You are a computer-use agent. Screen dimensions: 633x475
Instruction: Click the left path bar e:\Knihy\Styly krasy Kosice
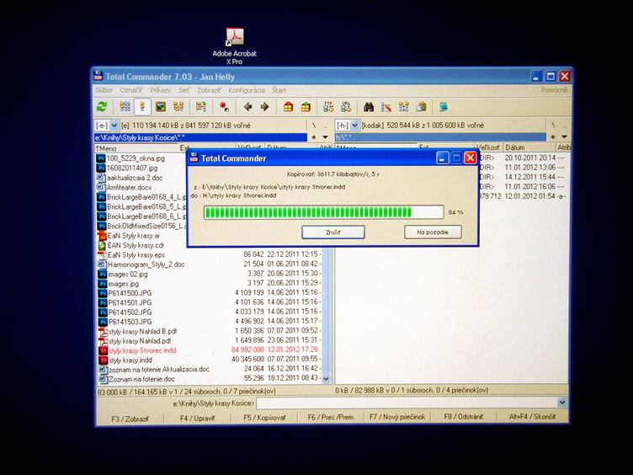(200, 138)
